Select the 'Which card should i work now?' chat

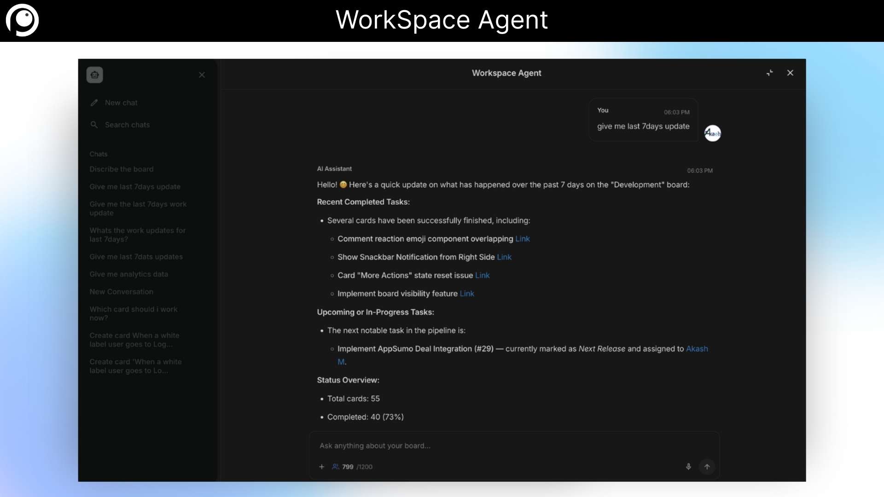coord(134,313)
